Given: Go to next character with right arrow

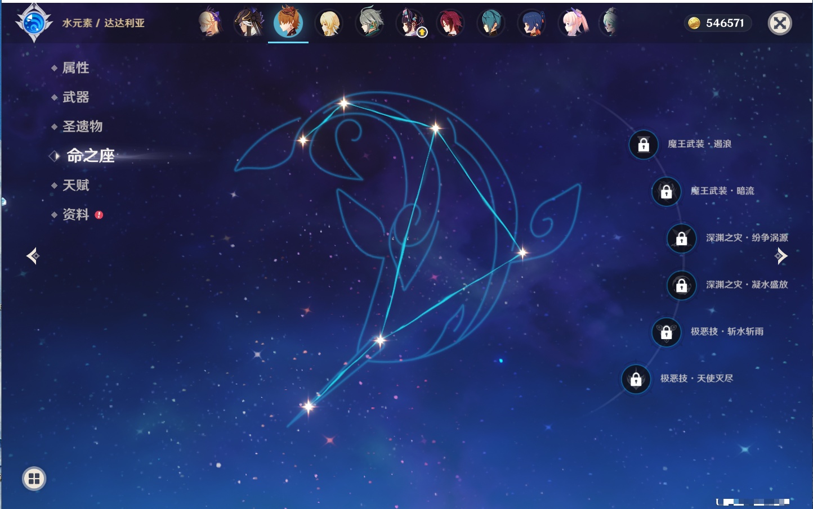Looking at the screenshot, I should (x=781, y=256).
